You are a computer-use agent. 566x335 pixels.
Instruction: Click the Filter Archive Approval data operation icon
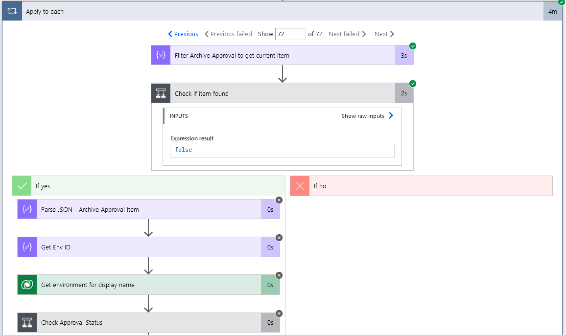160,55
